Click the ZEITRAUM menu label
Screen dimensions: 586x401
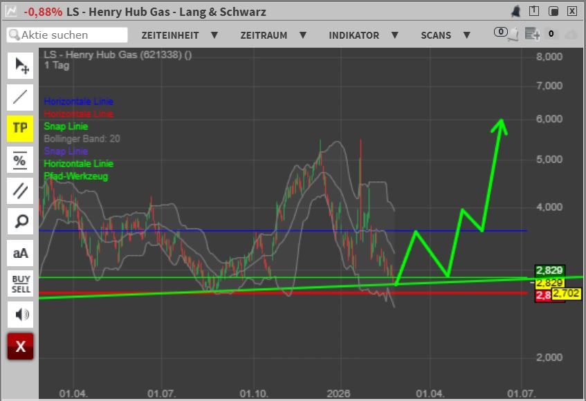point(264,35)
